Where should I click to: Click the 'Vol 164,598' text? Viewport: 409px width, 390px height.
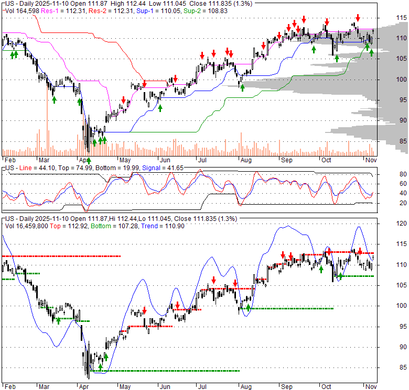[22, 11]
